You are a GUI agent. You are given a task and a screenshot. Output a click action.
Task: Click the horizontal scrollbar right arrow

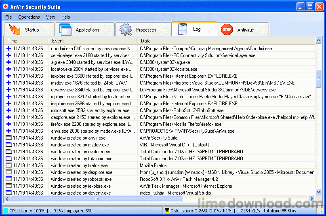click(311, 199)
